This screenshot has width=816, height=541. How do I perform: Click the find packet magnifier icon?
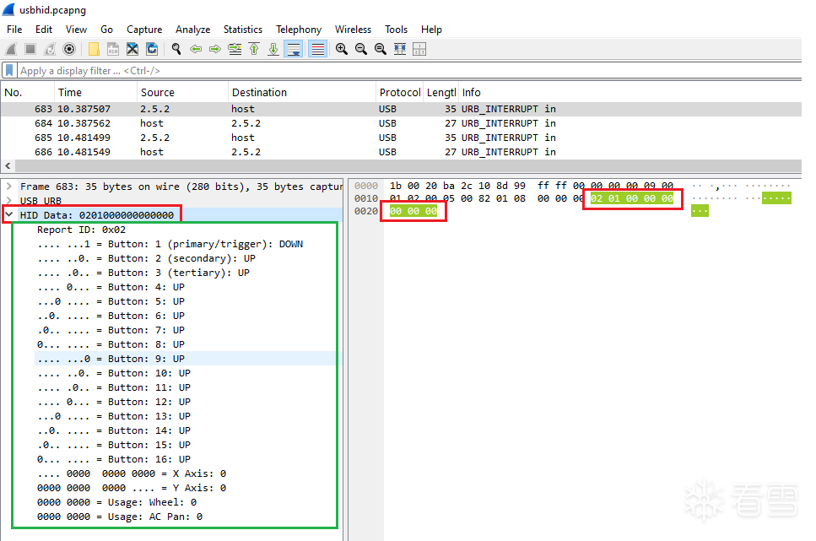coord(176,49)
